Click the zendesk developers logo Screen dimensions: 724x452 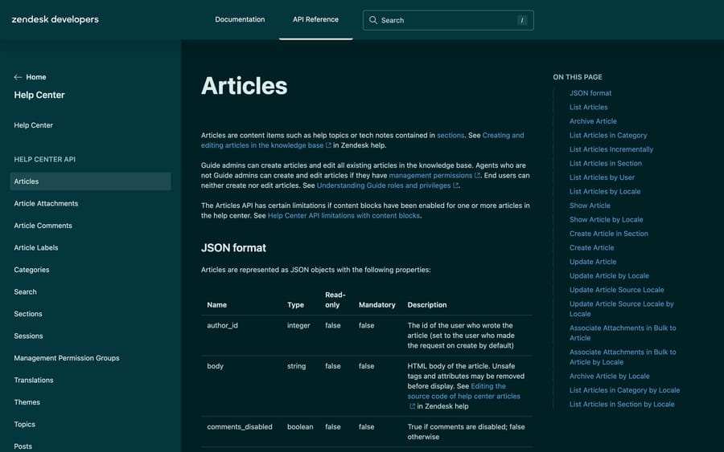55,19
